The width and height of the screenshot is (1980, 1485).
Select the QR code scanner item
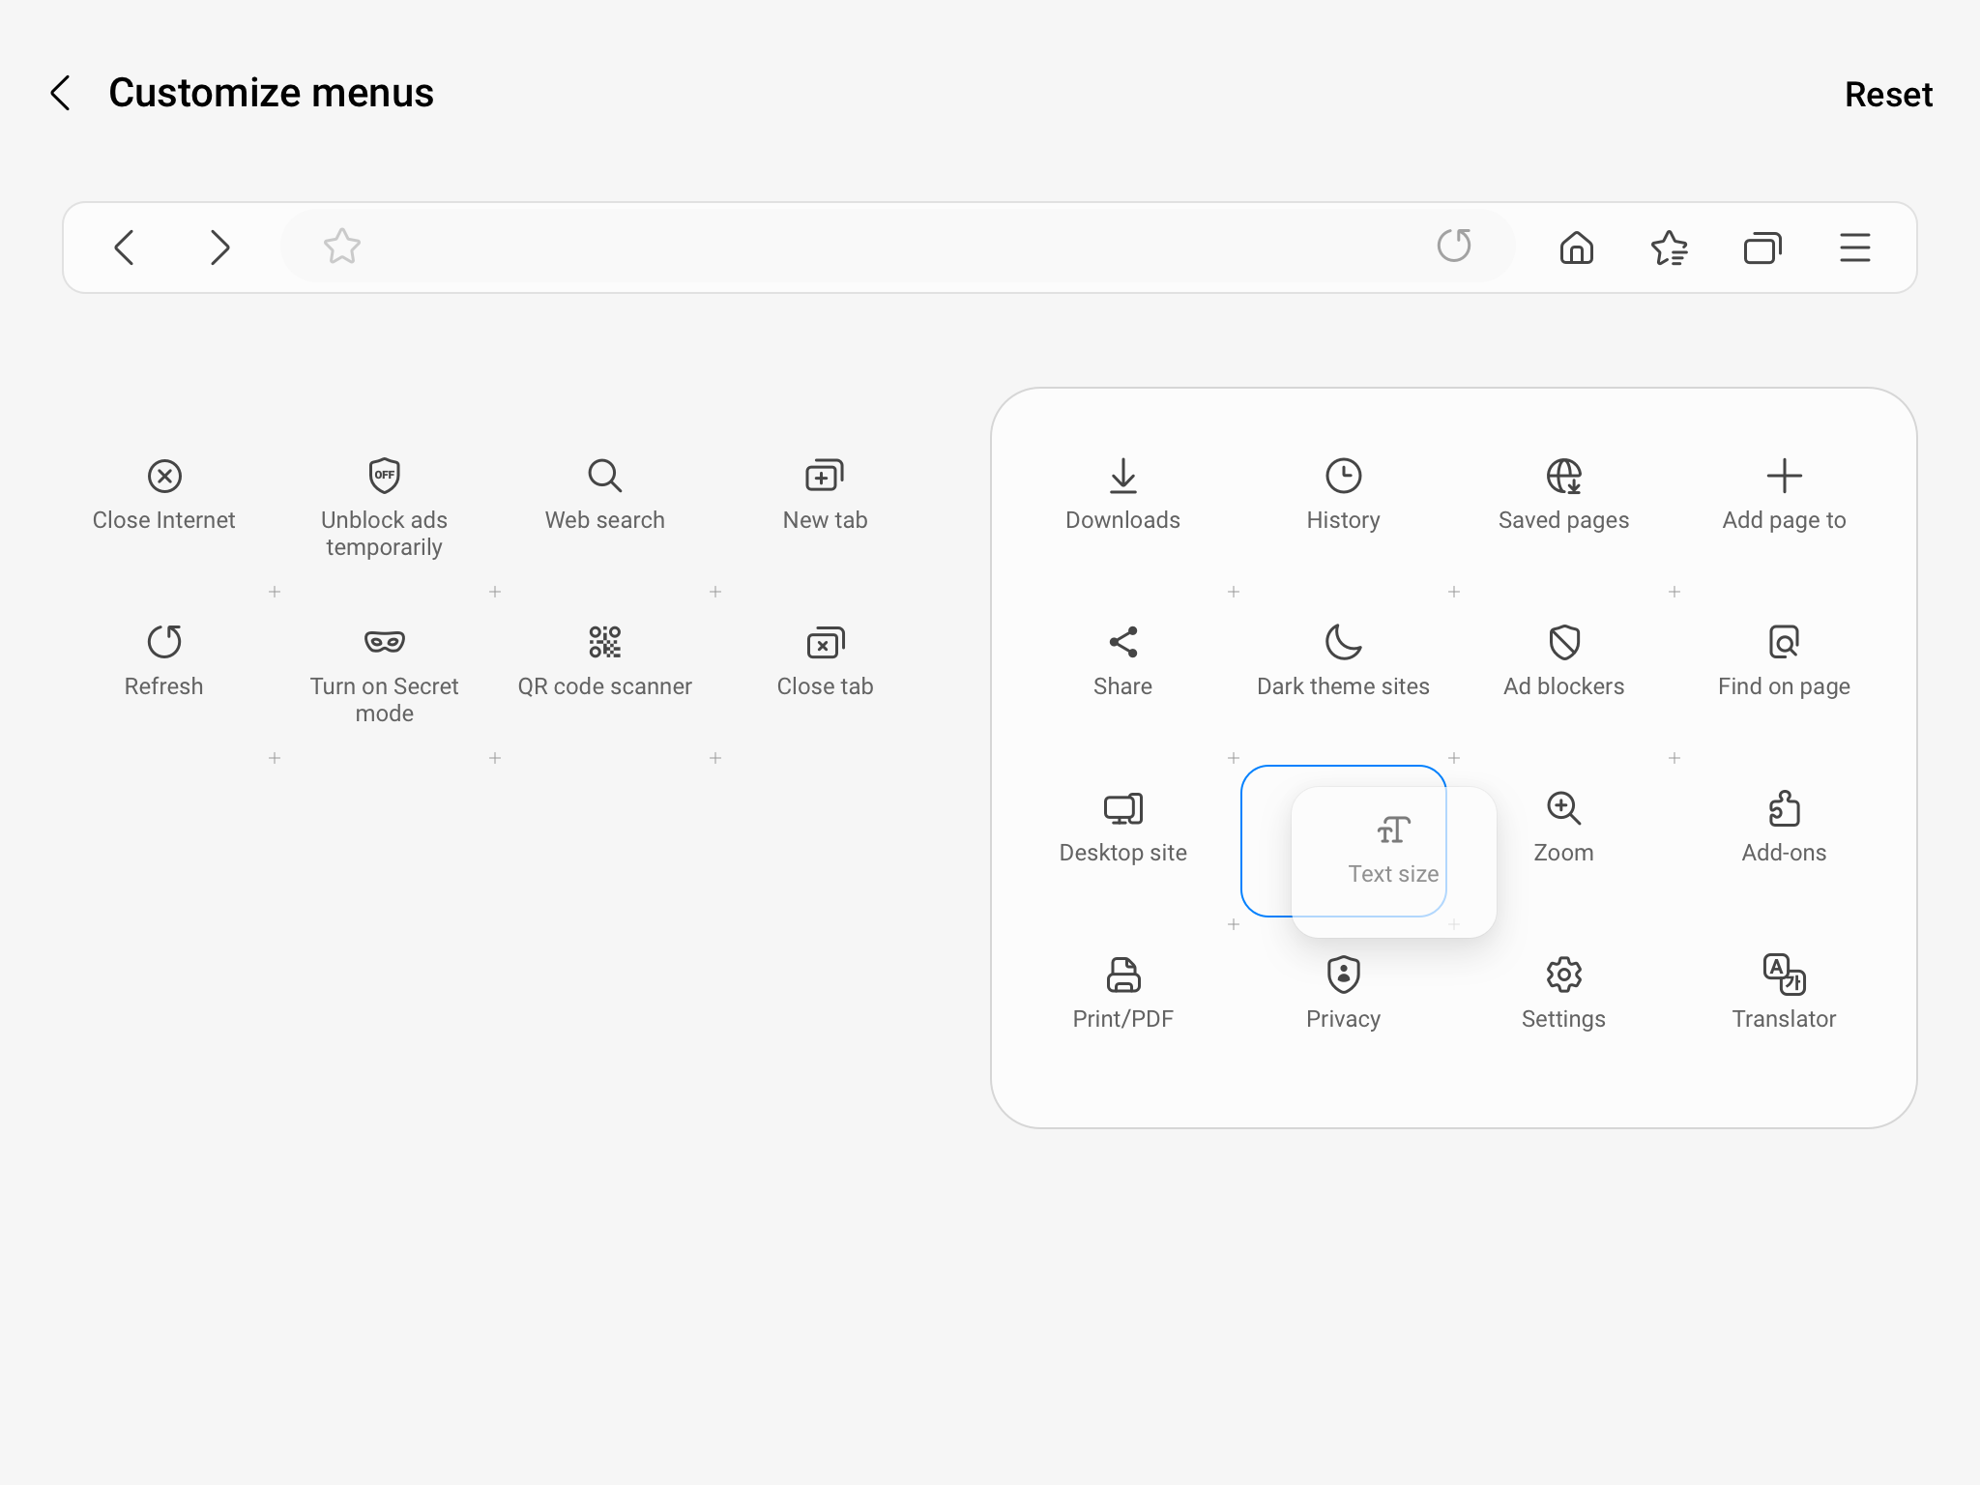605,662
